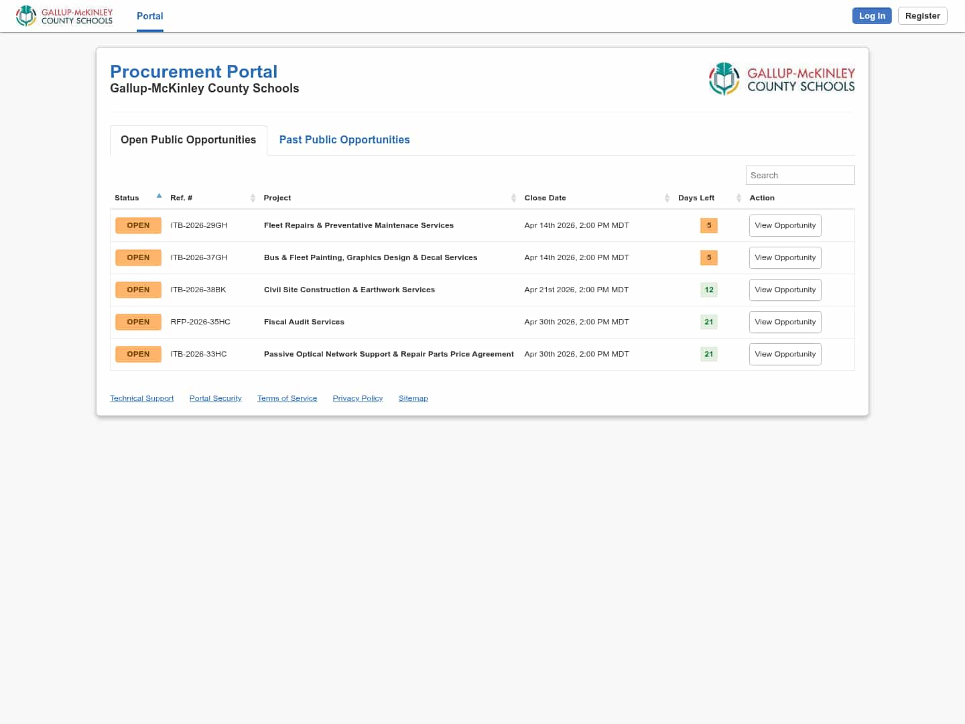965x724 pixels.
Task: Click the large Gallup-McKinley County Schools logo
Action: pyautogui.click(x=781, y=79)
